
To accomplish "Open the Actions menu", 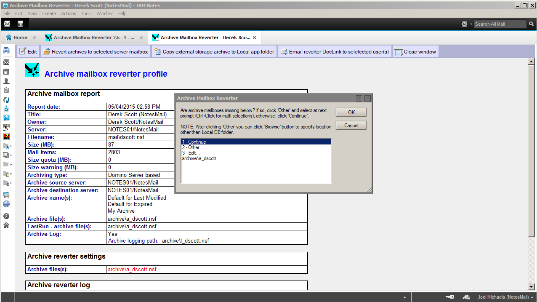I will [69, 13].
